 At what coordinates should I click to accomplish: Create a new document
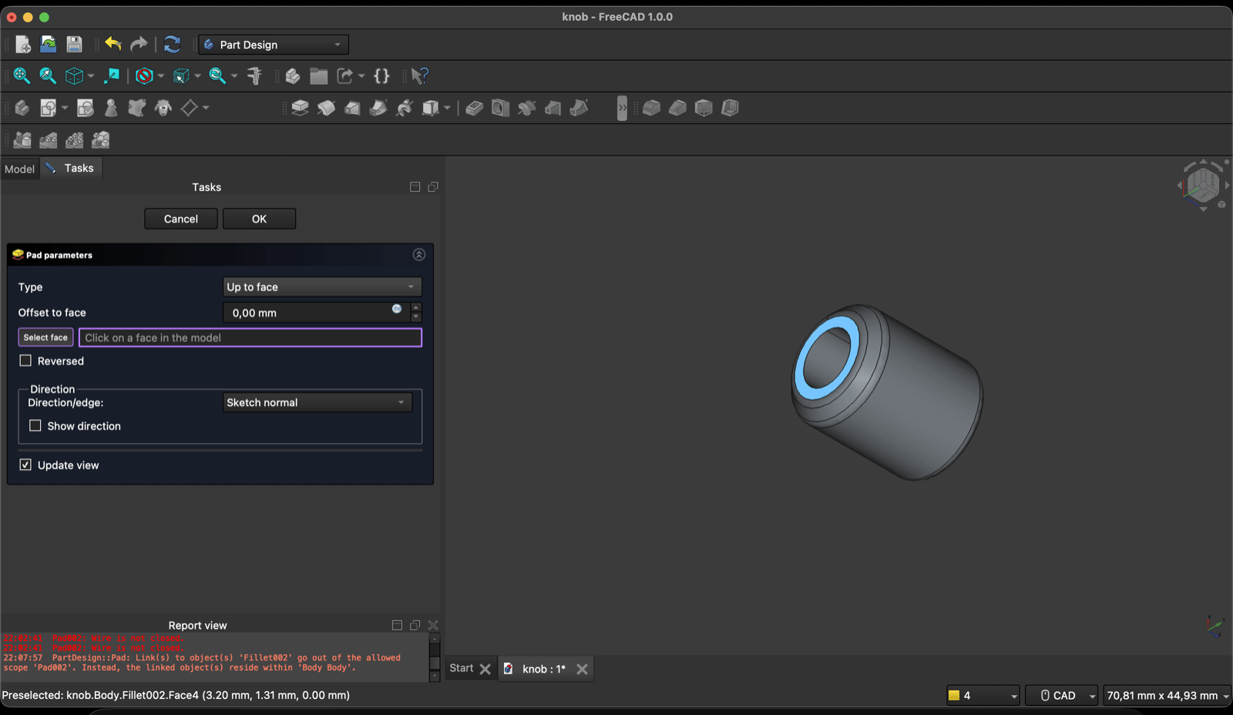click(23, 45)
